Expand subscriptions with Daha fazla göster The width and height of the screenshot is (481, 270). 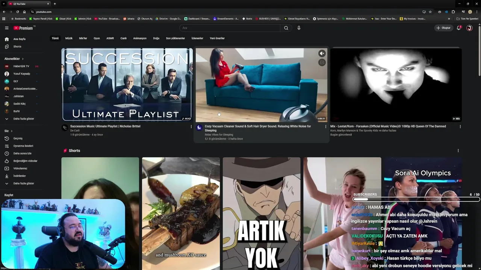(x=23, y=119)
